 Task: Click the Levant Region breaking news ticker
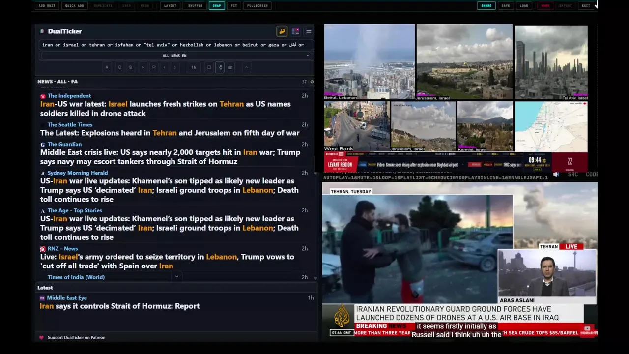(x=455, y=162)
